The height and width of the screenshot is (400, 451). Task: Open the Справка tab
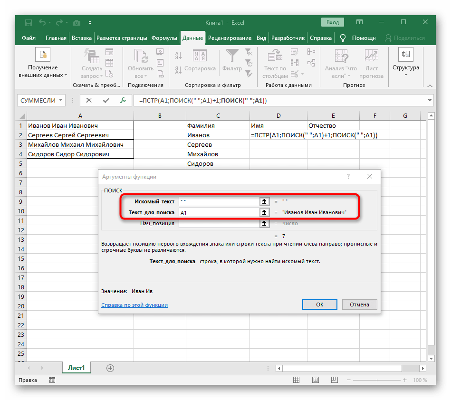[x=321, y=38]
